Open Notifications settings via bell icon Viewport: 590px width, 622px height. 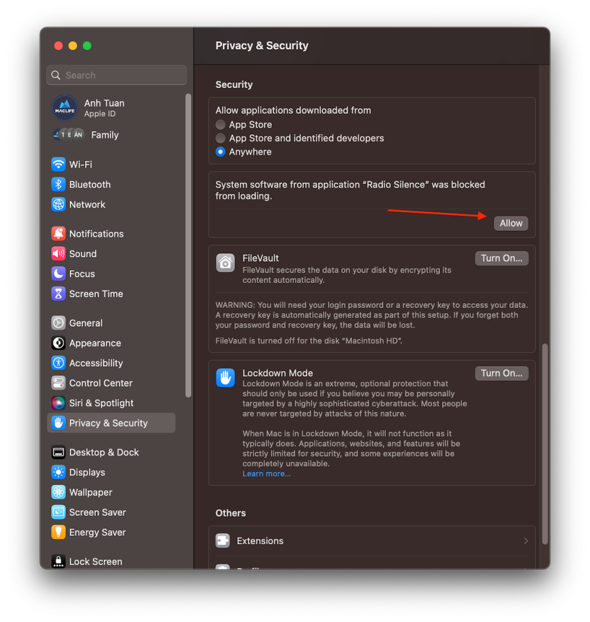[x=58, y=233]
